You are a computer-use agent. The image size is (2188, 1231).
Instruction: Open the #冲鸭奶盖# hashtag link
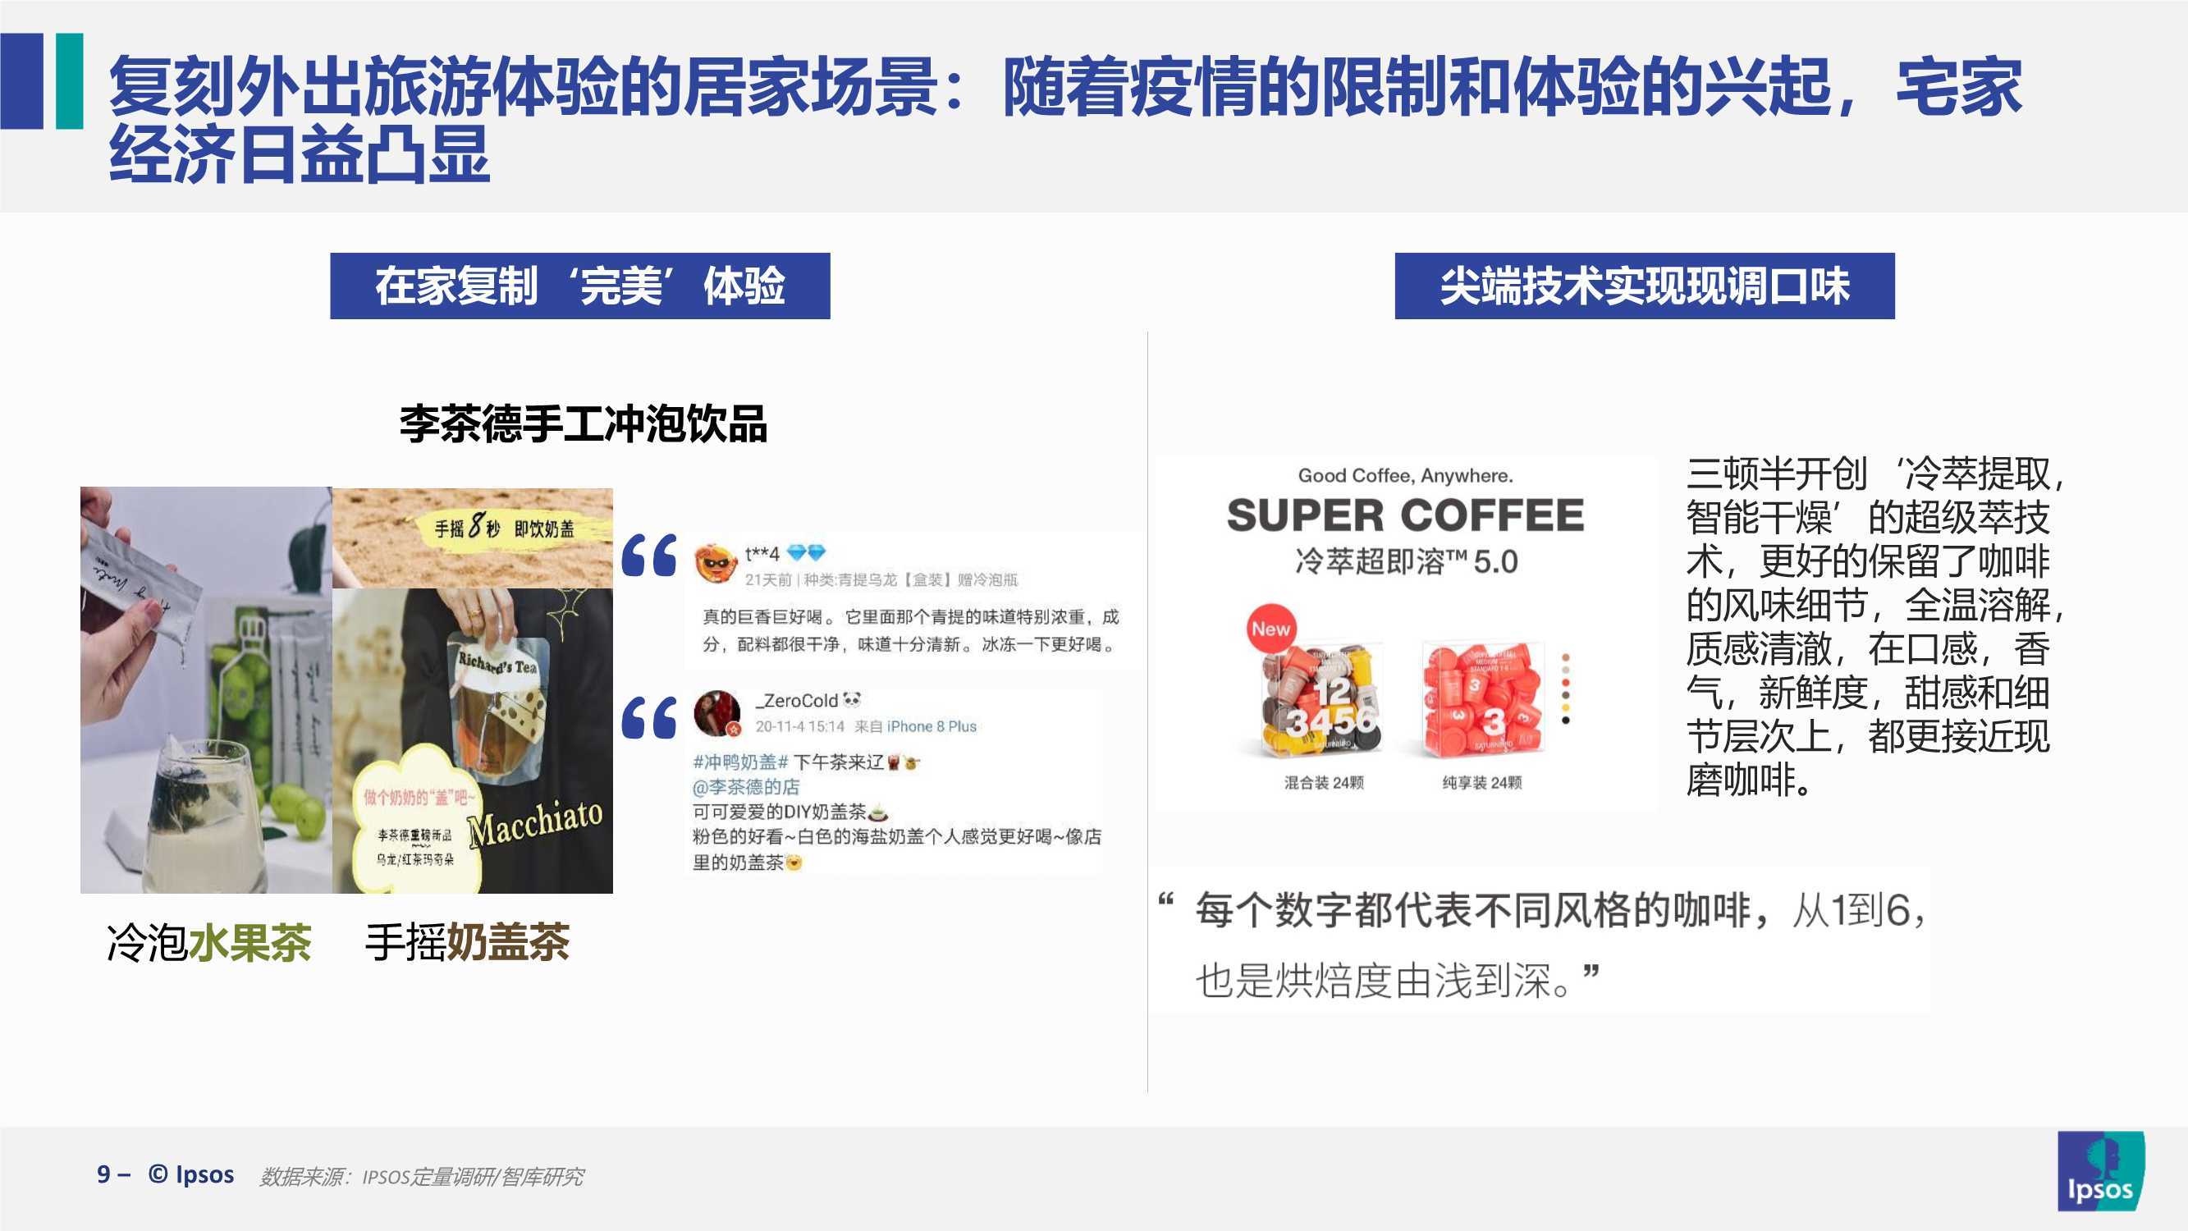point(740,762)
